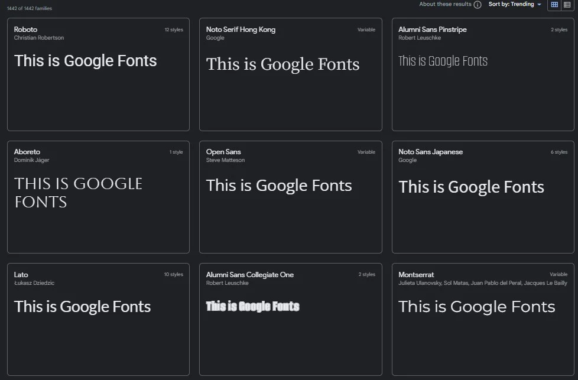Click designer name Steve Matteson
This screenshot has height=380, width=578.
pyautogui.click(x=226, y=160)
